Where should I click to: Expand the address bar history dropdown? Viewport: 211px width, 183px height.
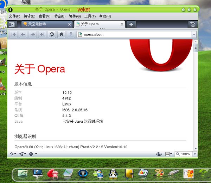click(194, 34)
